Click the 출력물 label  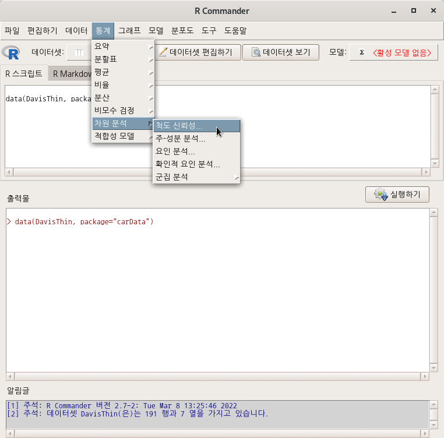tap(18, 199)
